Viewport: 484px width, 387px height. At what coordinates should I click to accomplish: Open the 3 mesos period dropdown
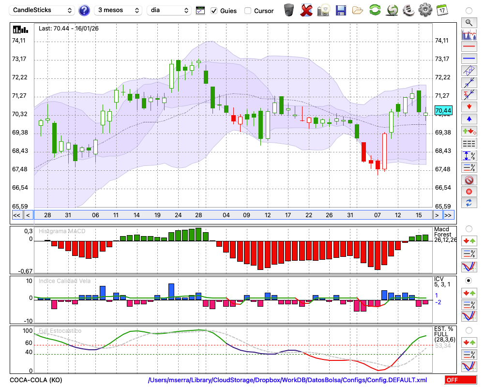(118, 10)
